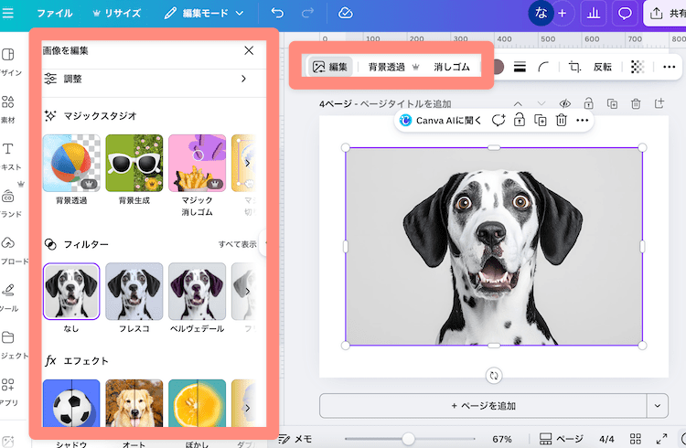The width and height of the screenshot is (686, 448).
Task: Click the Dalmatian image on canvas
Action: (x=494, y=247)
